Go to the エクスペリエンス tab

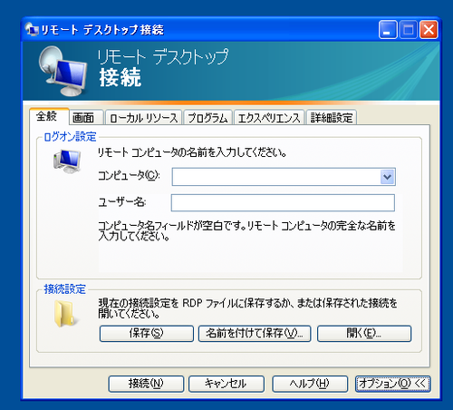point(269,118)
